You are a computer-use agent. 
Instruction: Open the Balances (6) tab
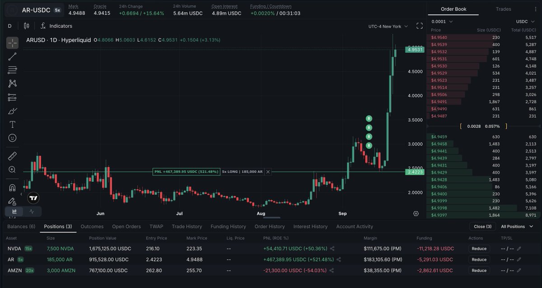pos(21,227)
